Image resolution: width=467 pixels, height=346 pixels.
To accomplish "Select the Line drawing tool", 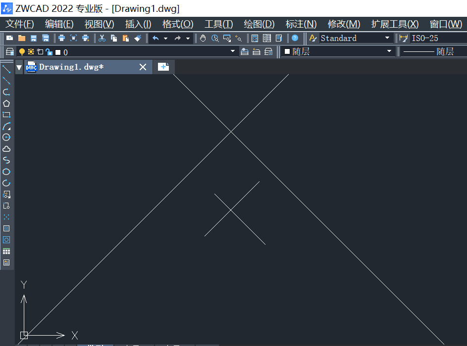I will pos(6,69).
